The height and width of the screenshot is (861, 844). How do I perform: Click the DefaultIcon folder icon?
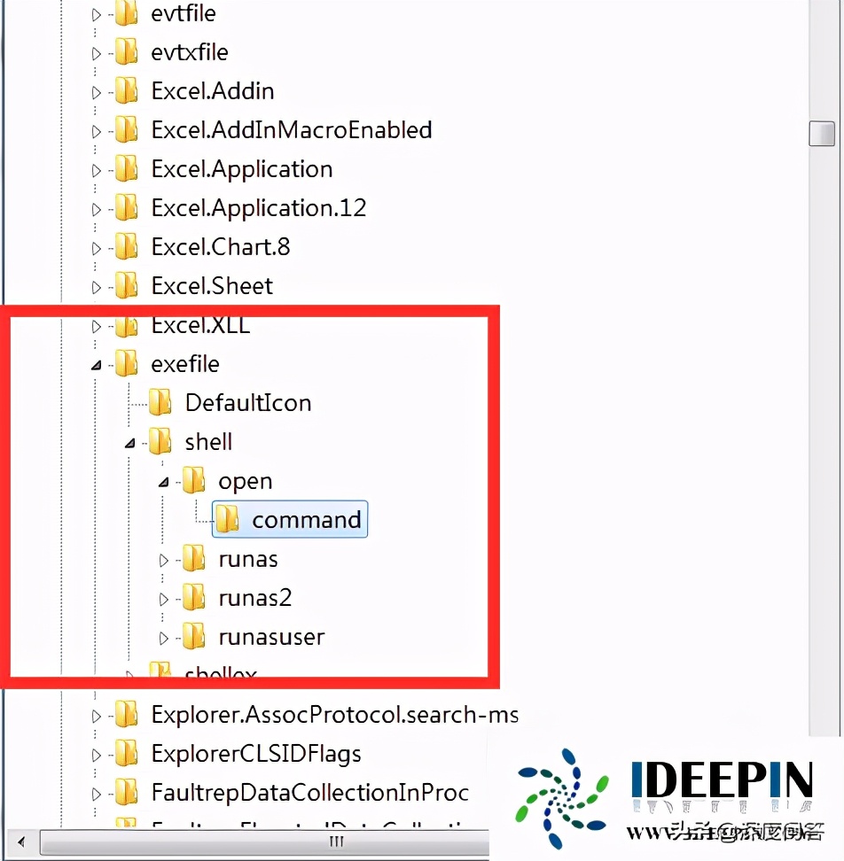tap(160, 403)
